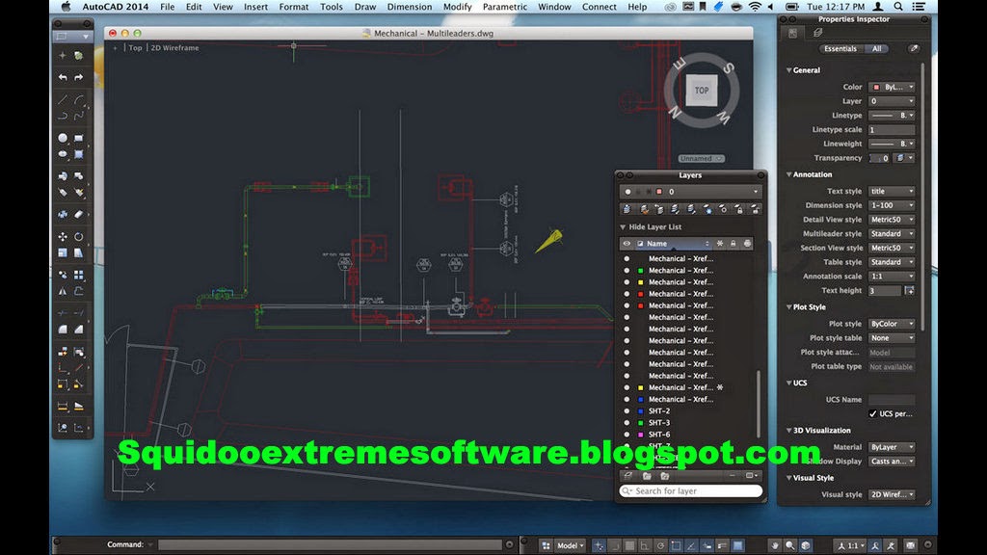
Task: Open the Plot style ByColor dropdown
Action: click(892, 324)
